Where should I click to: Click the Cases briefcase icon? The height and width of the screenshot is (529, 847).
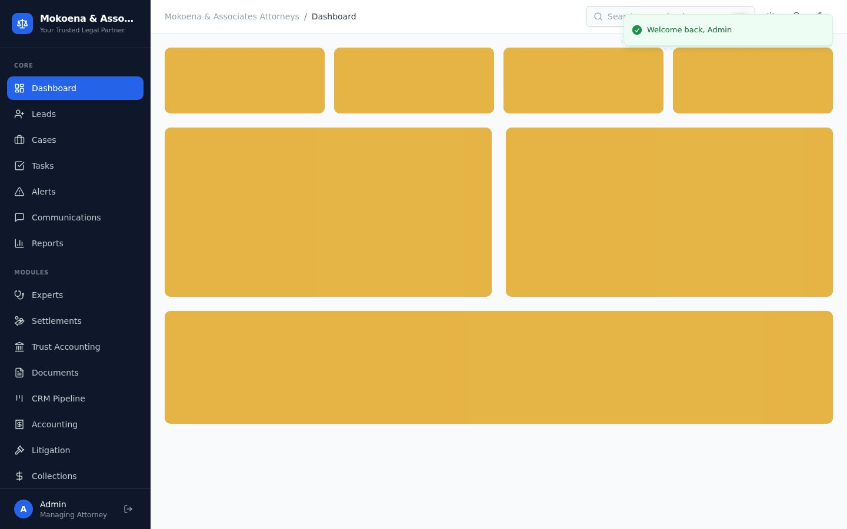point(19,140)
